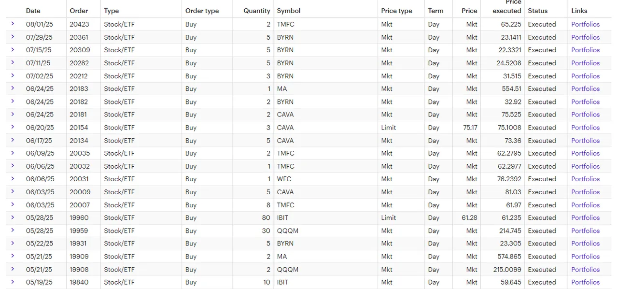The width and height of the screenshot is (618, 289).
Task: Sort by Quantity column header
Action: 257,11
